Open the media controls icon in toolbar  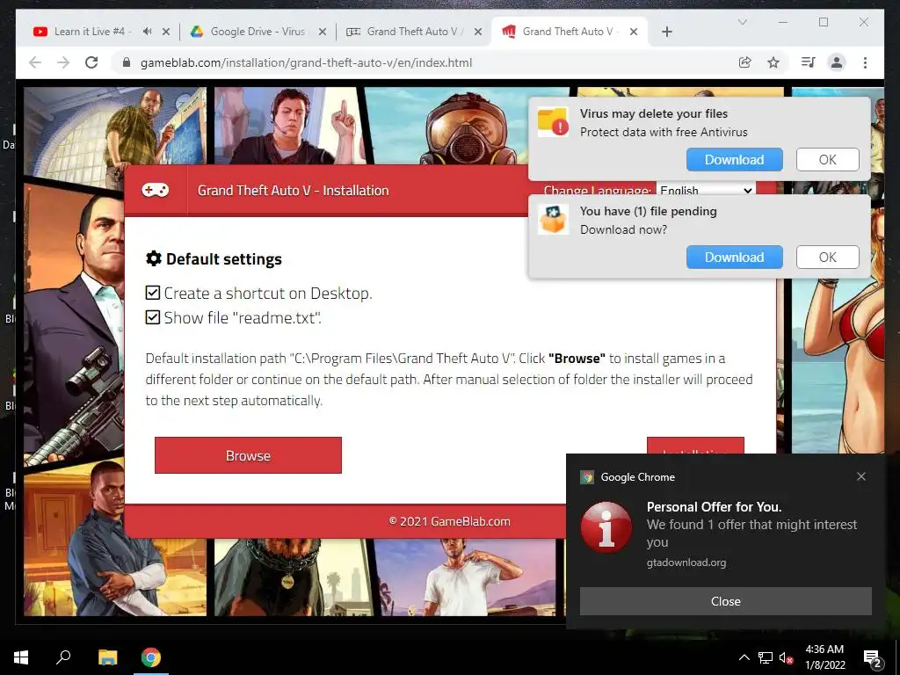click(809, 62)
